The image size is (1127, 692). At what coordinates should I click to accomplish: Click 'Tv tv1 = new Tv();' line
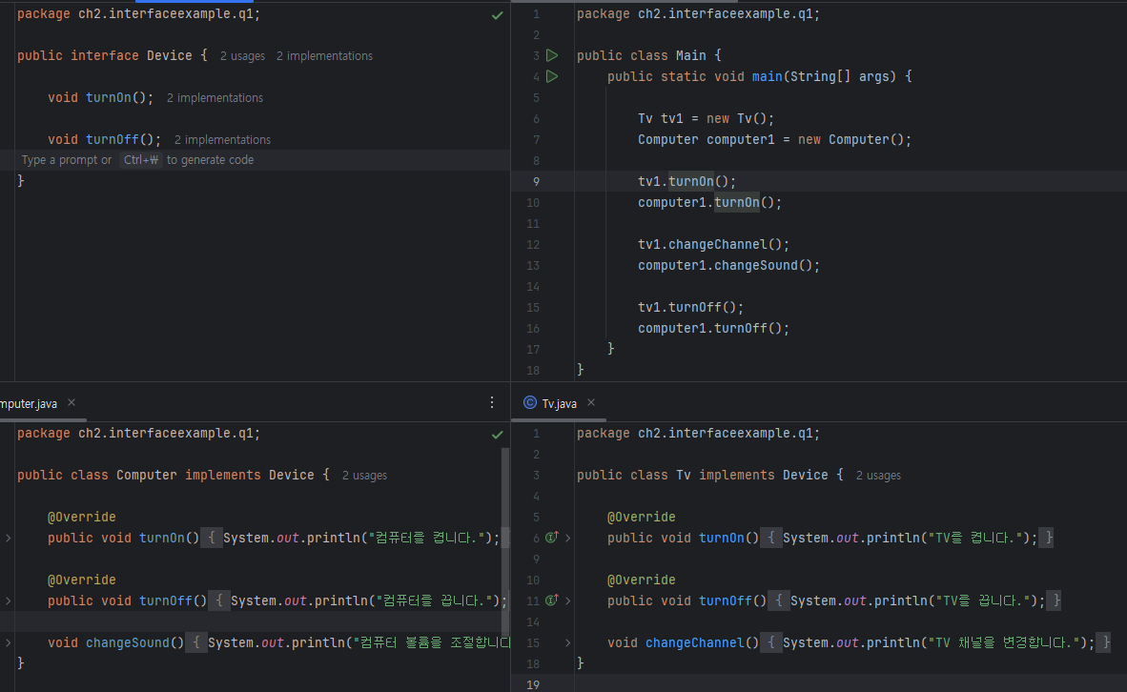pyautogui.click(x=706, y=118)
